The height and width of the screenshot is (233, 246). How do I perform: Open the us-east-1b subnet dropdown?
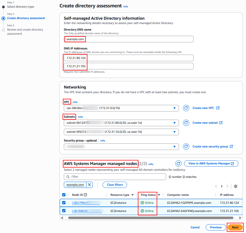click(x=121, y=132)
